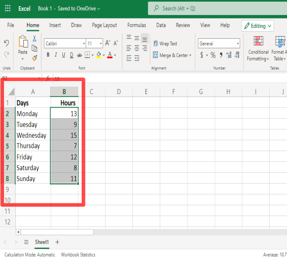Click the Increase Font Size icon
Screen dimensions: 287x257
107,43
